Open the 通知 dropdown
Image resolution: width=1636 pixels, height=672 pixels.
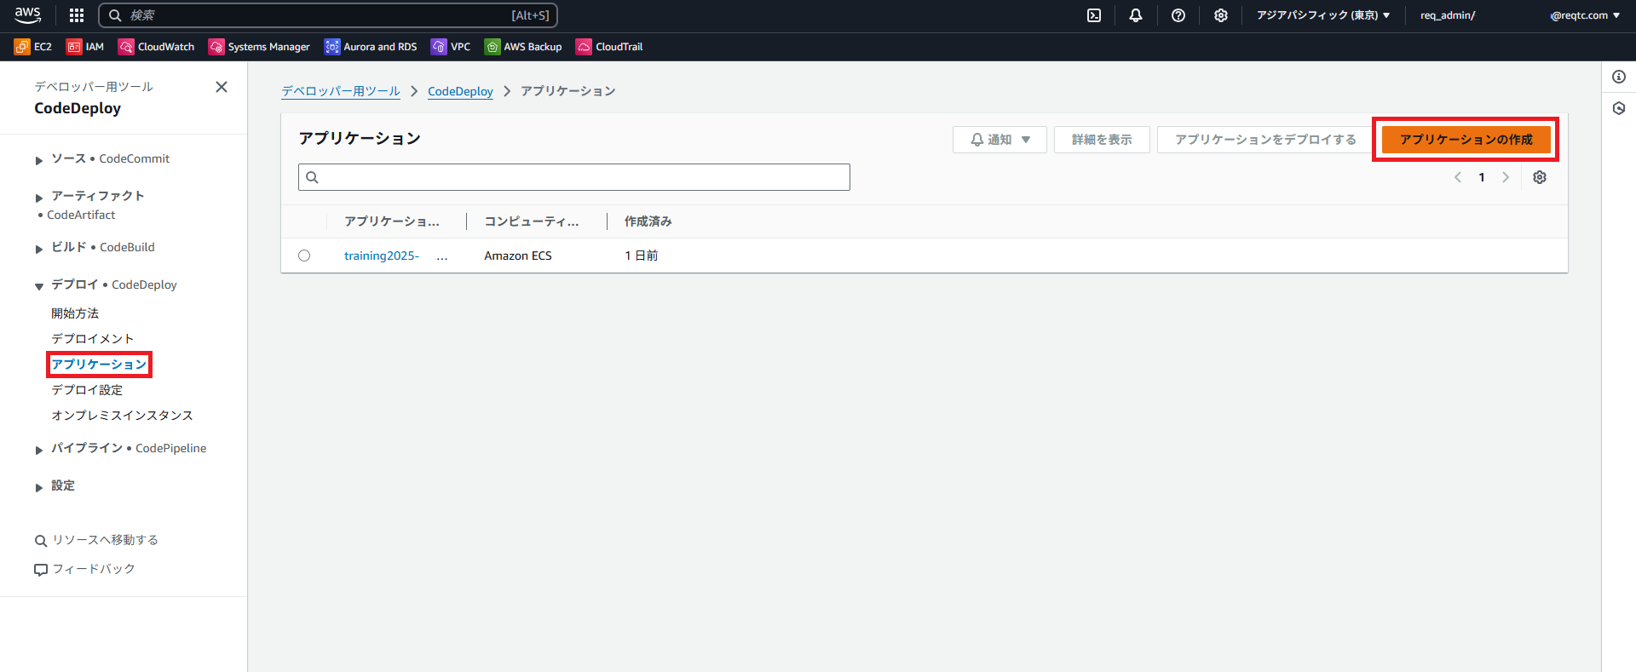[1000, 140]
